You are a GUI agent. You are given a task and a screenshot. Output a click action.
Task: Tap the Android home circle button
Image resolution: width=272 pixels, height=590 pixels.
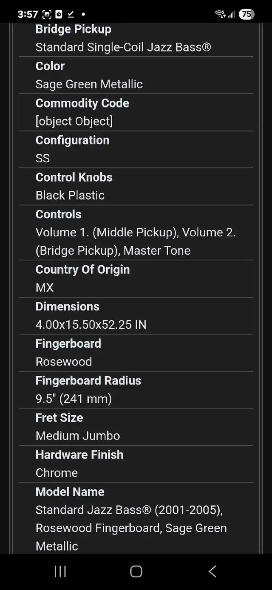(x=136, y=571)
